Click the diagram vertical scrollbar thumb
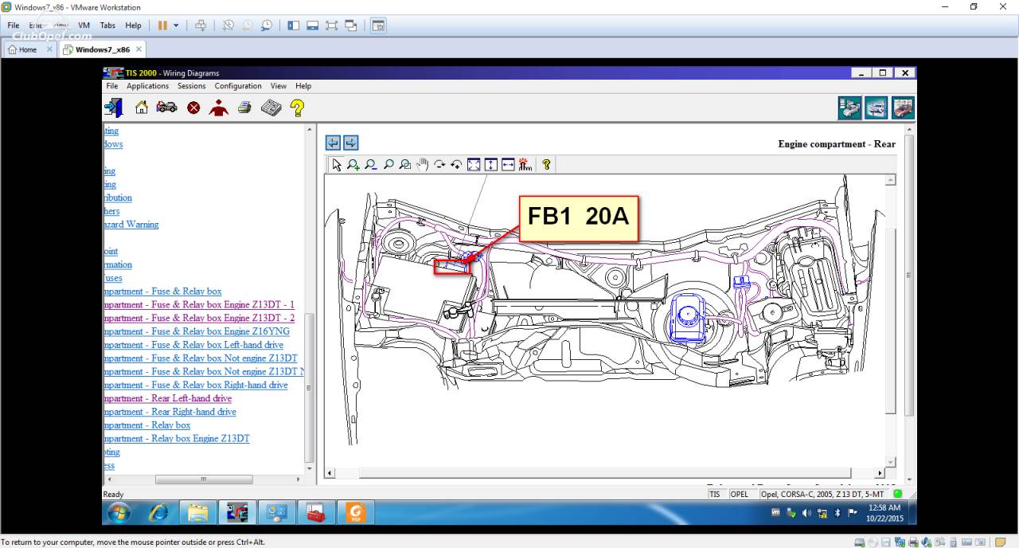 (x=890, y=321)
